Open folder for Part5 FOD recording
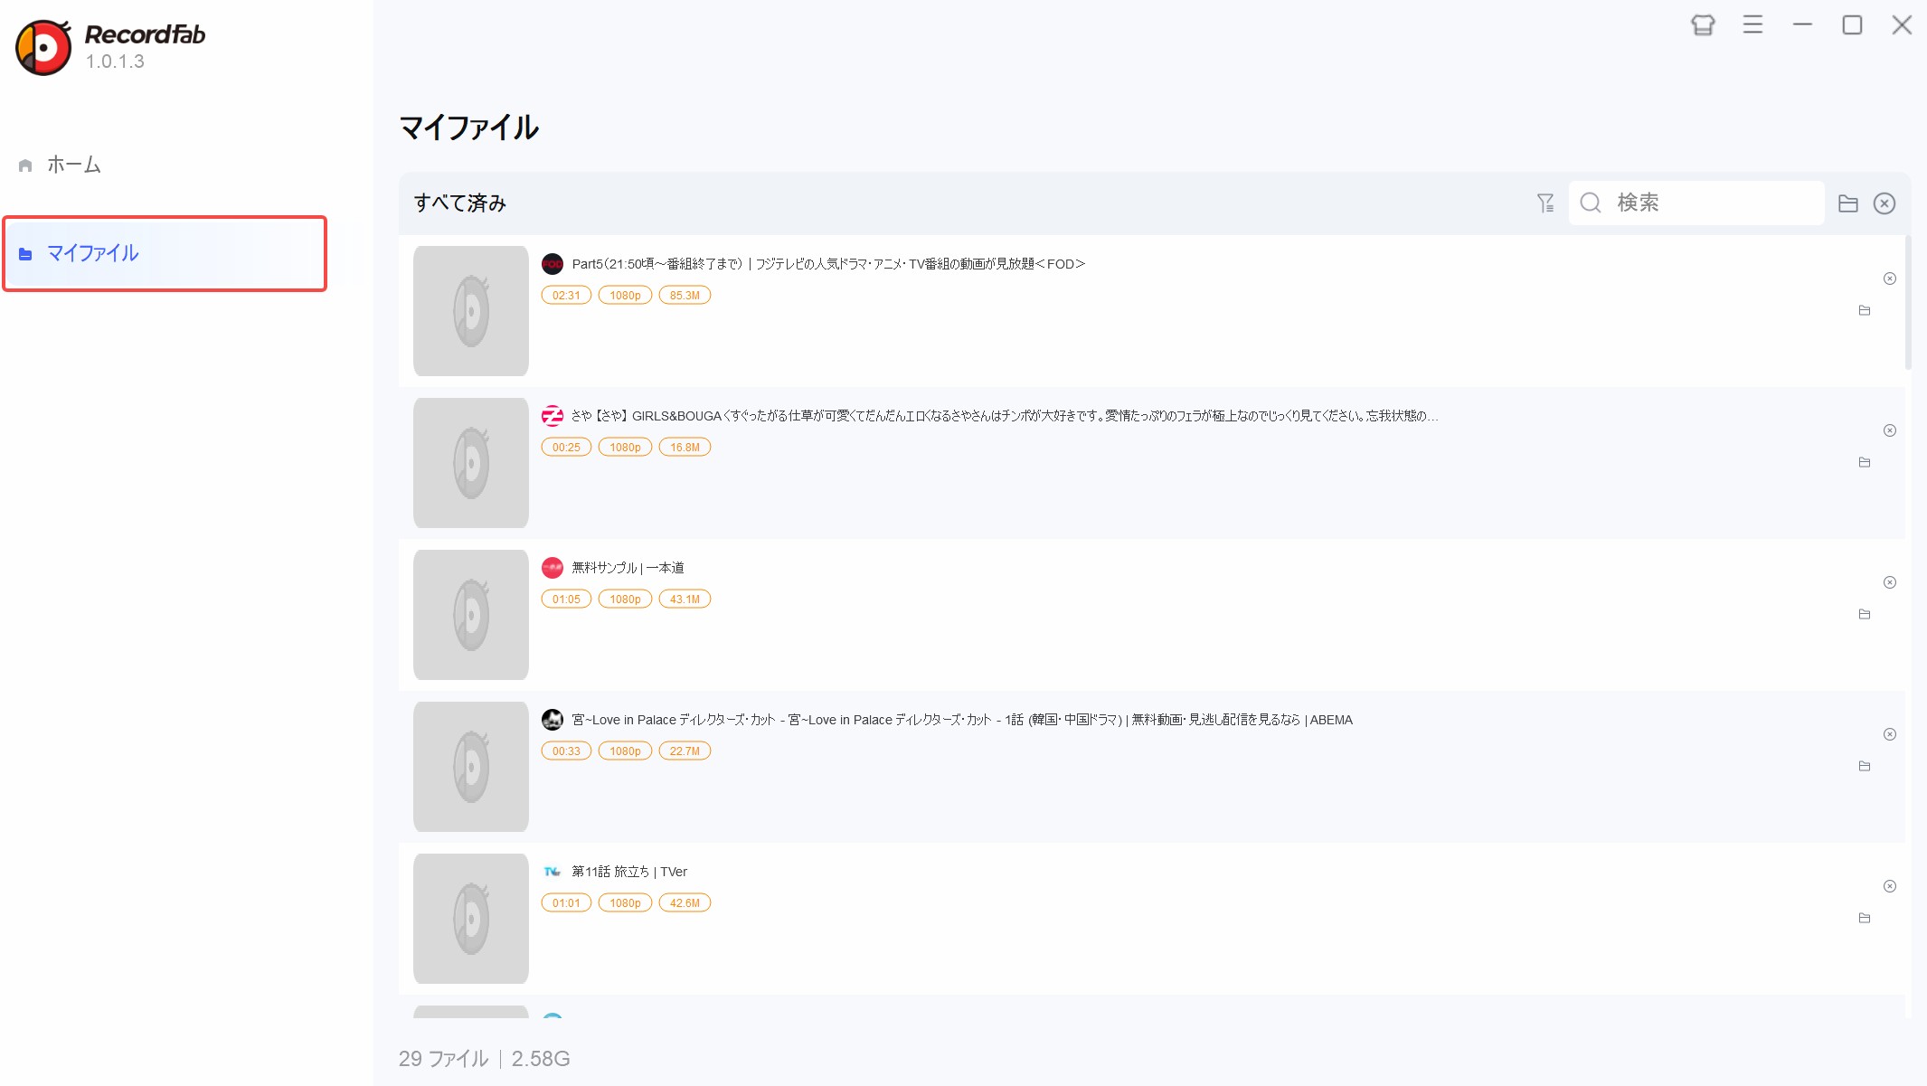The image size is (1927, 1086). pyautogui.click(x=1865, y=310)
